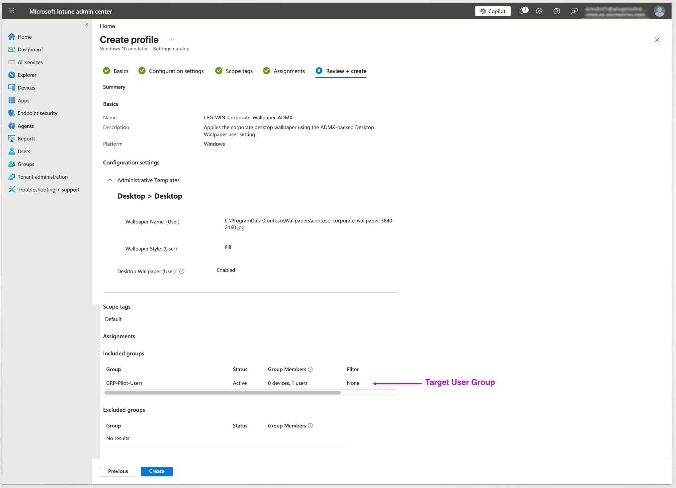This screenshot has height=488, width=676.
Task: Select the GRP-Pilot-Users group row
Action: [250, 383]
